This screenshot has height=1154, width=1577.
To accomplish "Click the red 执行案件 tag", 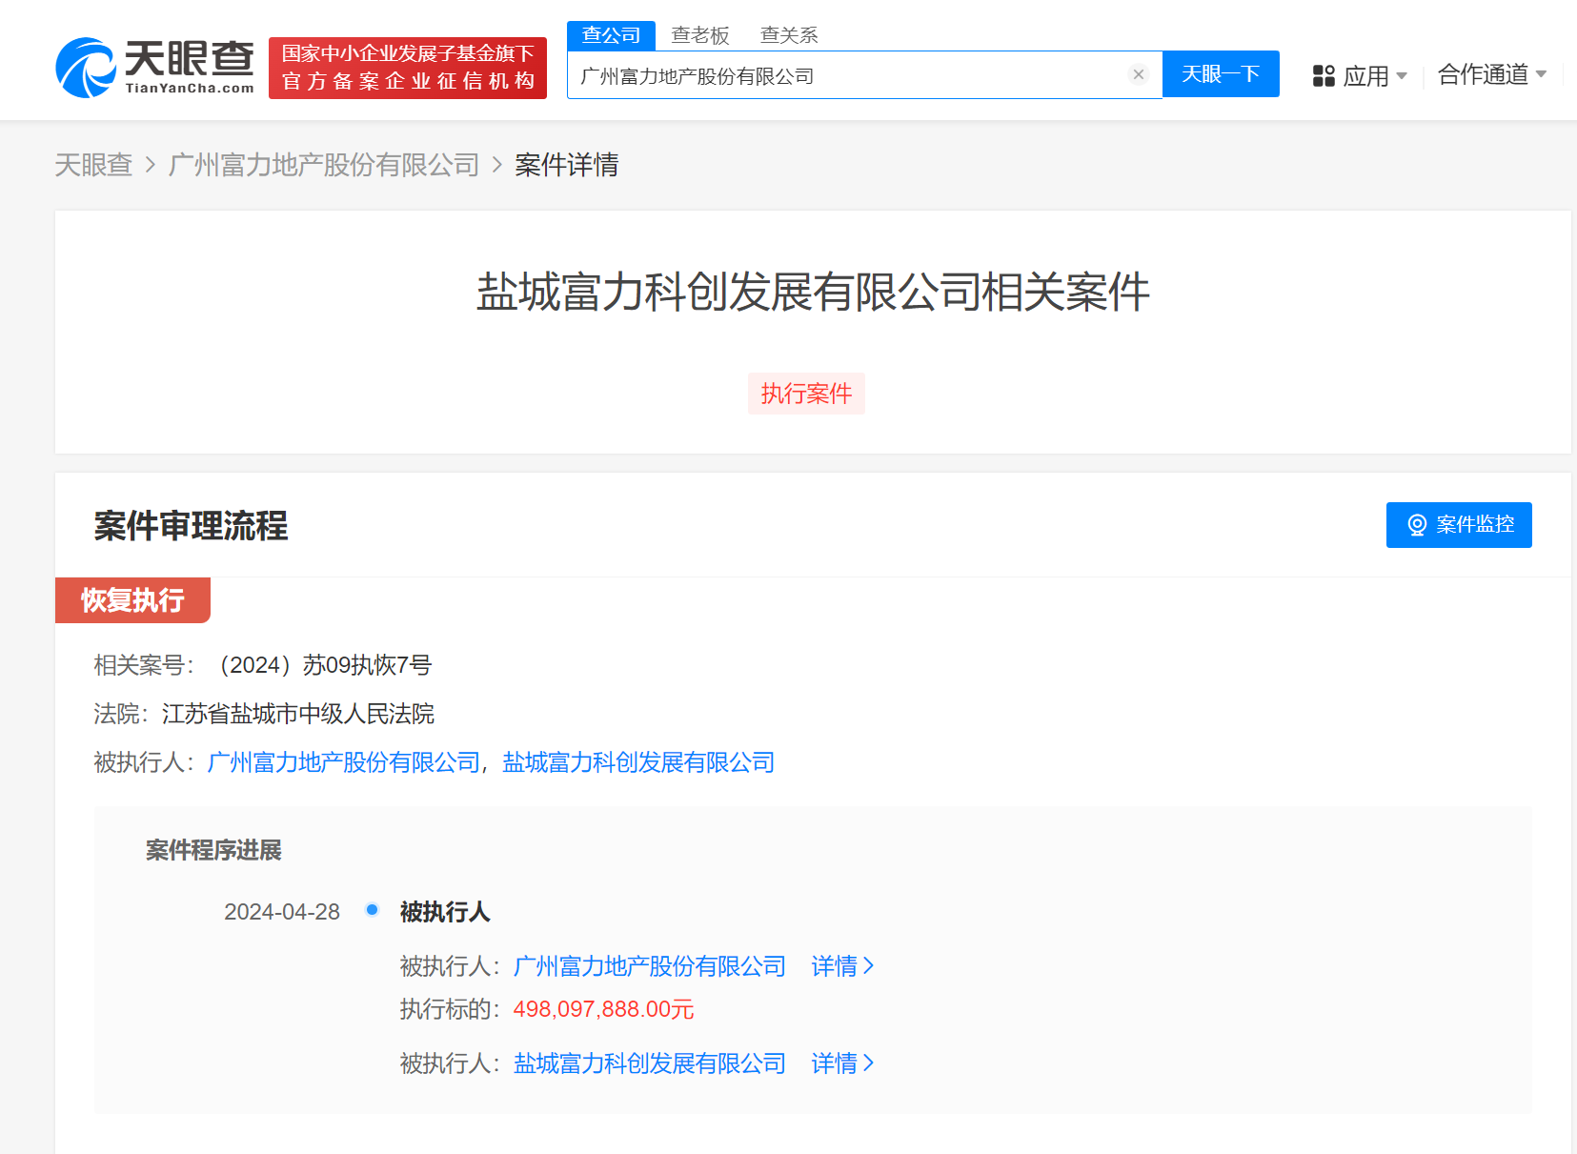I will point(806,393).
